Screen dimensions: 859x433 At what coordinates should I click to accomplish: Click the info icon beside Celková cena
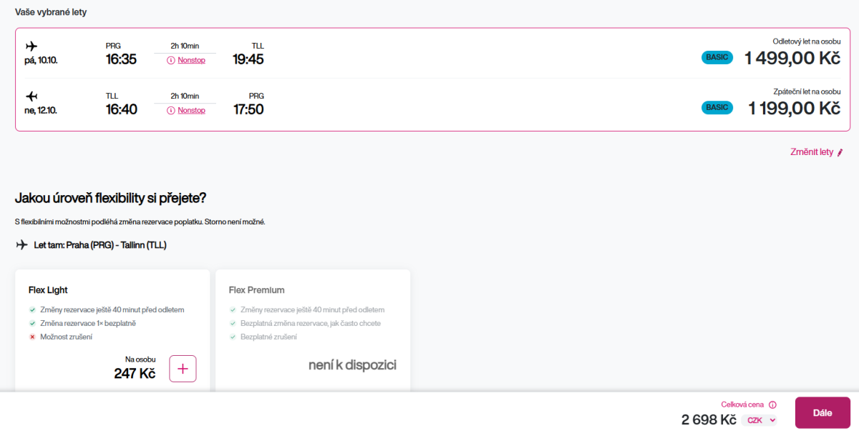(x=772, y=405)
